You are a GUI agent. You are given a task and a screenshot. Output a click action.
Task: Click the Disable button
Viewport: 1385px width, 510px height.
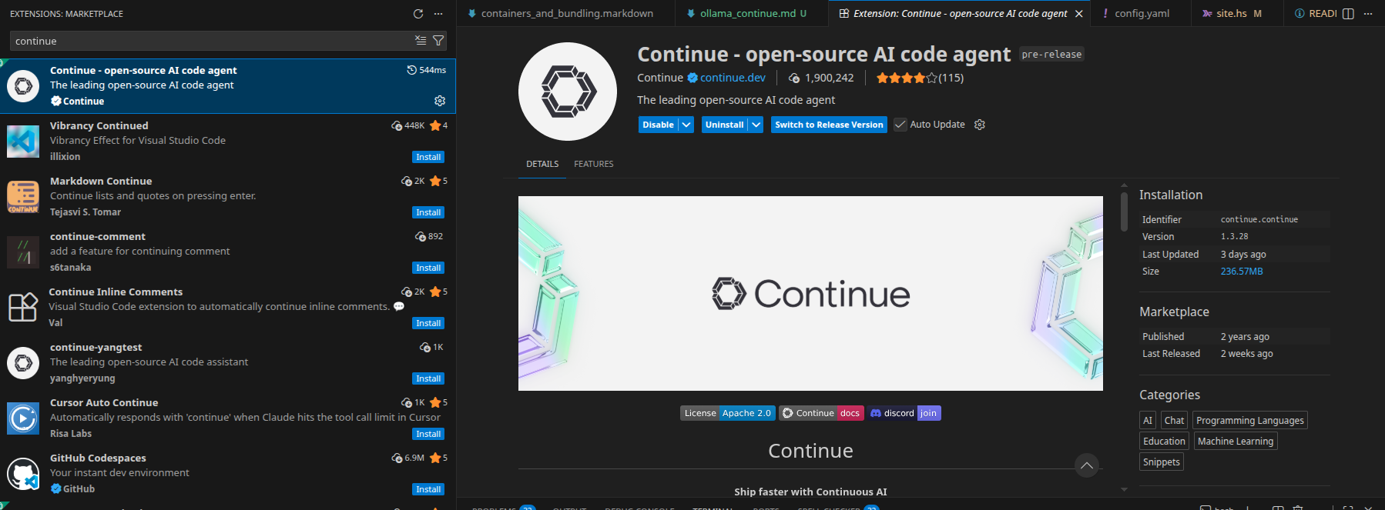[x=659, y=125]
